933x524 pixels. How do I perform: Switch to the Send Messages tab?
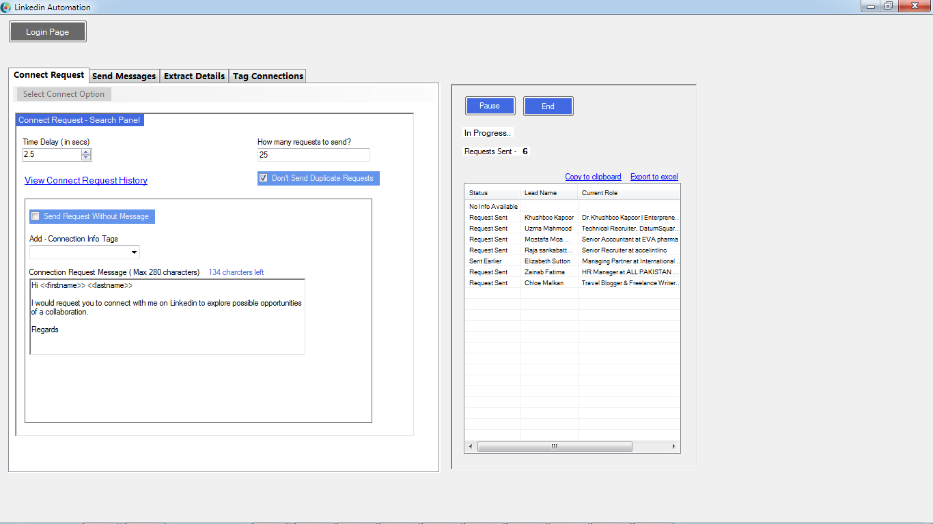point(124,76)
